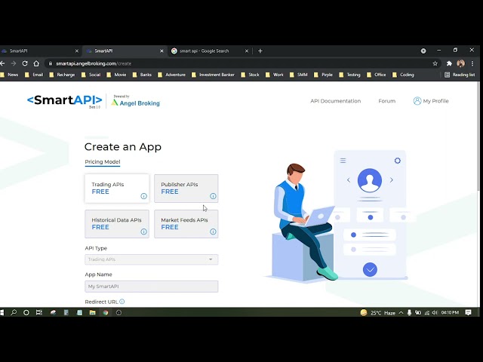Select the Pricing Model tab
The width and height of the screenshot is (483, 362).
point(103,161)
